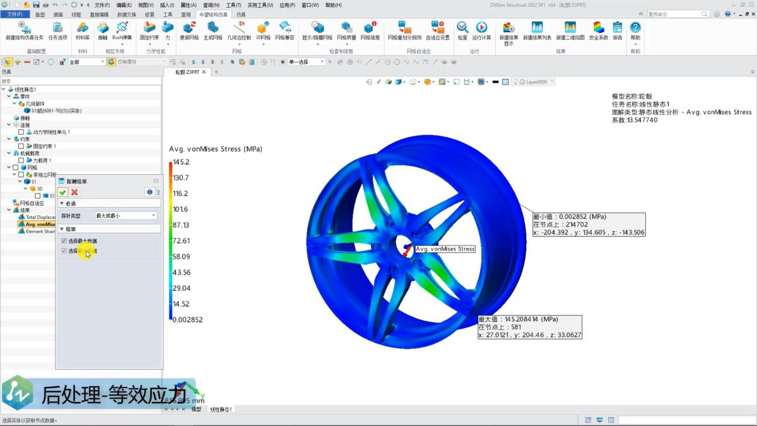Toggle 选择最小数据 checkbox
This screenshot has height=426, width=757.
point(64,251)
